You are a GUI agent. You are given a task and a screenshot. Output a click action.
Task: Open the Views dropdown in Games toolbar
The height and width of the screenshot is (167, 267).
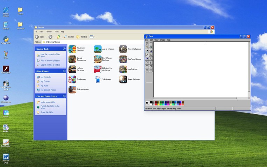(x=95, y=37)
